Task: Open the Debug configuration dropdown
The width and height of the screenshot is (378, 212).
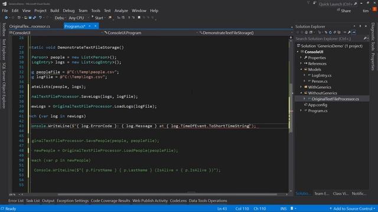Action: pyautogui.click(x=60, y=18)
